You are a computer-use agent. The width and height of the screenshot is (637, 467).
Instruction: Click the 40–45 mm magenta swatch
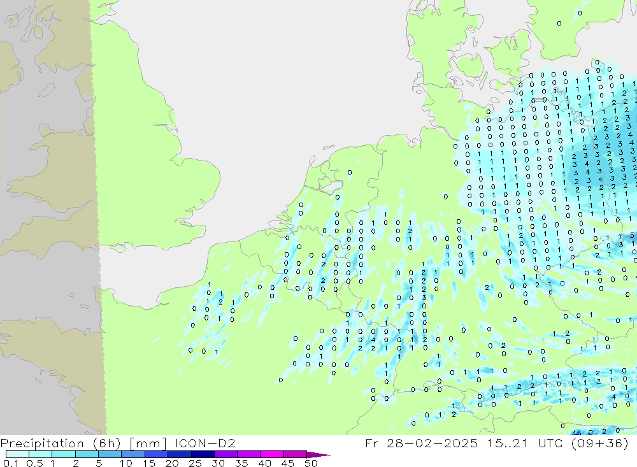272,454
